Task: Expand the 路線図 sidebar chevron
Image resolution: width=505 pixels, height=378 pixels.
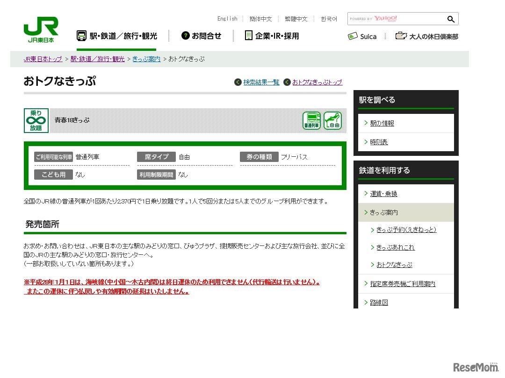Action: click(366, 302)
